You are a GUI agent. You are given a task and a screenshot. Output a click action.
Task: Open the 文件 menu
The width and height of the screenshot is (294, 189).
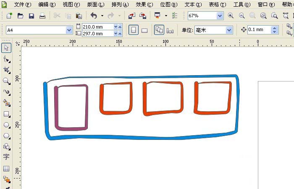click(22, 5)
